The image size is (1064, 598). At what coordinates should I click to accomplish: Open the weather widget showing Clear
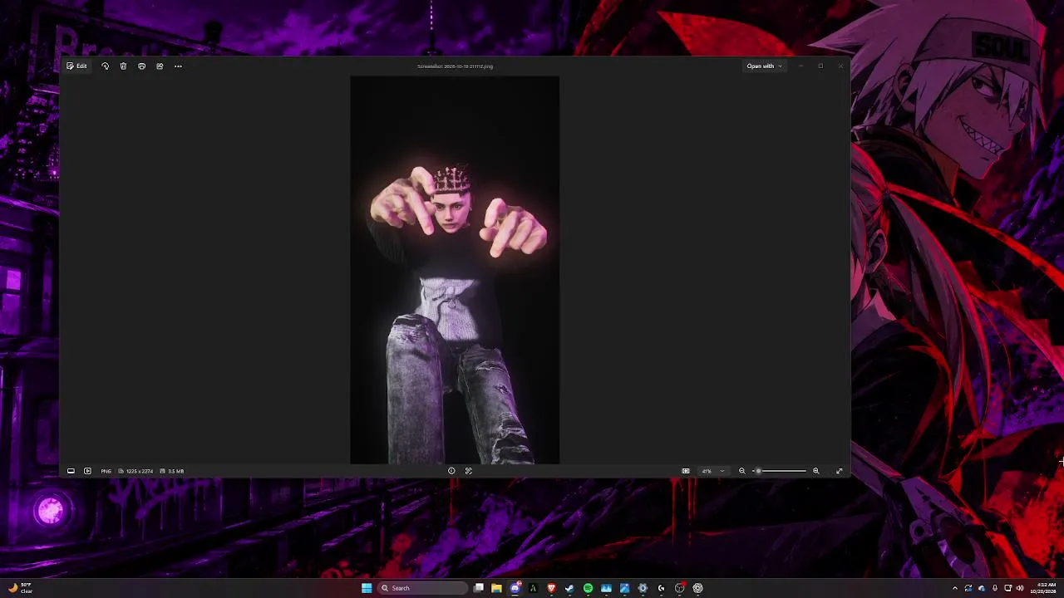click(20, 588)
